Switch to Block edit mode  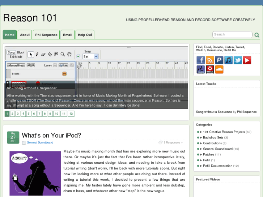(x=21, y=52)
